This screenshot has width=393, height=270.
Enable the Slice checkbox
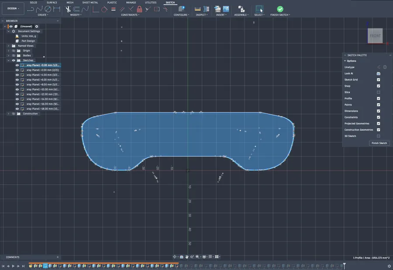click(379, 92)
